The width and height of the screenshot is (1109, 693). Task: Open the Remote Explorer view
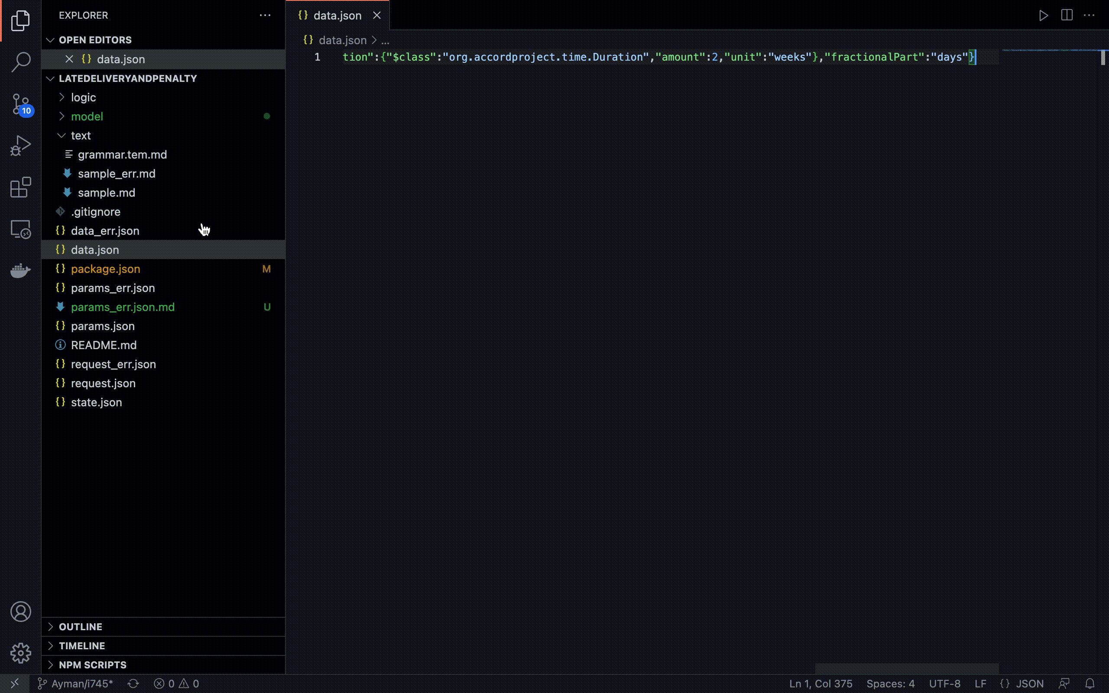tap(21, 229)
